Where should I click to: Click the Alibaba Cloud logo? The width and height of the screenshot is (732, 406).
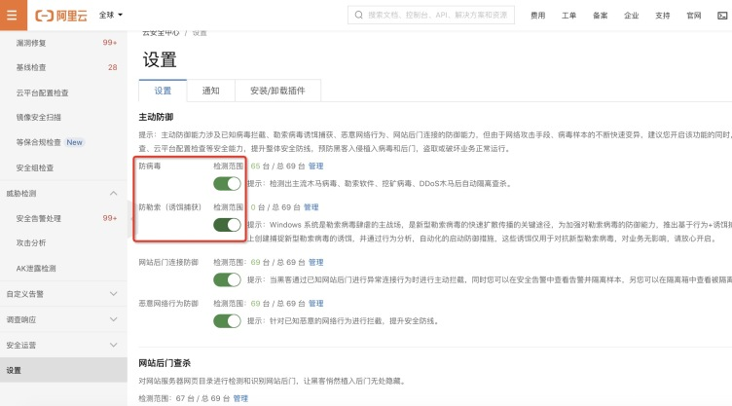pos(60,16)
